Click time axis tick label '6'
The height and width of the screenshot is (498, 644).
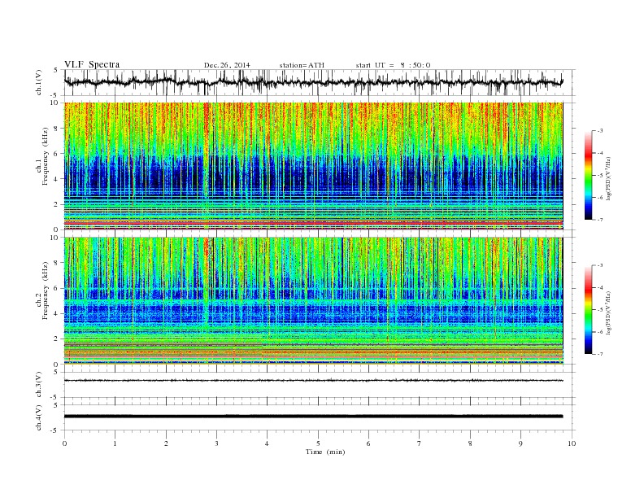pyautogui.click(x=368, y=443)
